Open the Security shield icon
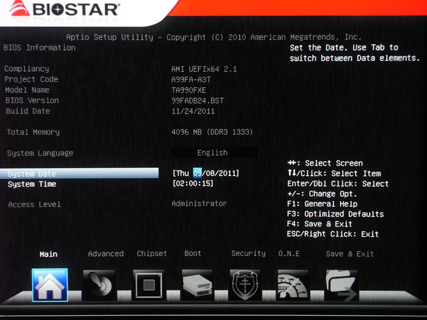The image size is (427, 320). click(x=245, y=285)
